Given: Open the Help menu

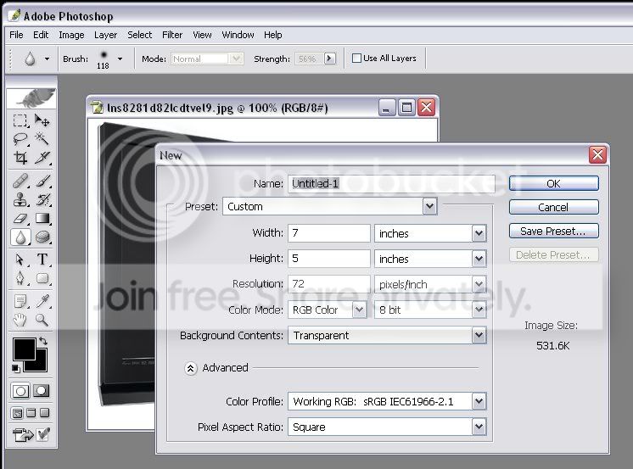Looking at the screenshot, I should pyautogui.click(x=273, y=35).
